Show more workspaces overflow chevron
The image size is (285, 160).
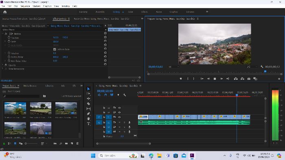tap(207, 12)
